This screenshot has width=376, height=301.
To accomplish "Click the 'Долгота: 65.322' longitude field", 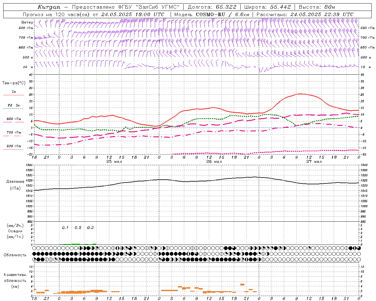I will click(212, 7).
